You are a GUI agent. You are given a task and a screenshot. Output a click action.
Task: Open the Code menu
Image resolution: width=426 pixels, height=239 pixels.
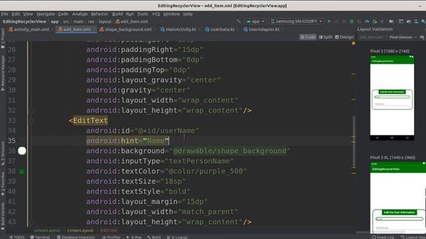(x=63, y=14)
